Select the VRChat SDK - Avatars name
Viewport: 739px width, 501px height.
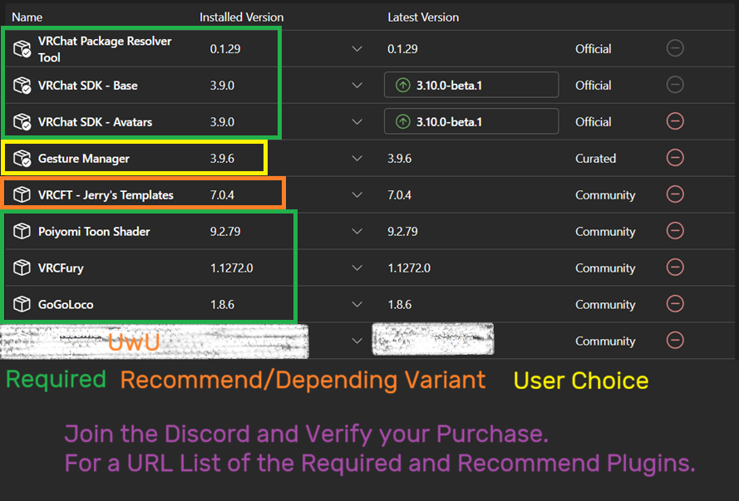pos(95,122)
